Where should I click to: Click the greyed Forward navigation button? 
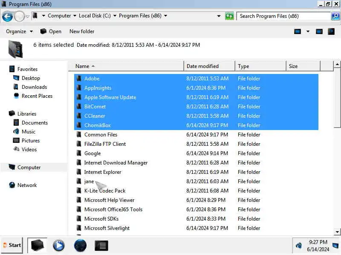click(x=19, y=17)
